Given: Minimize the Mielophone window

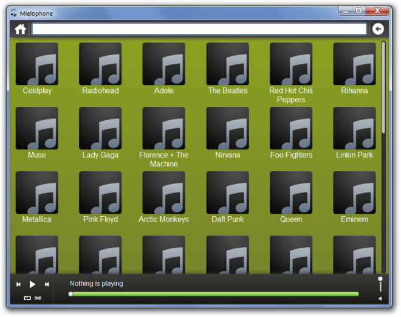Looking at the screenshot, I should [346, 11].
